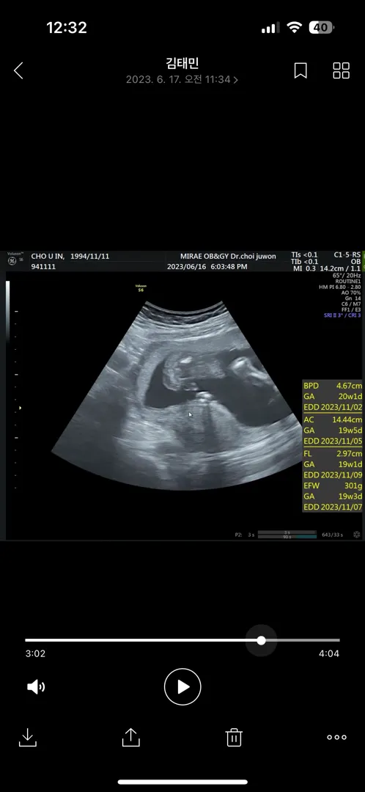Delete the video with the trash icon
Image resolution: width=365 pixels, height=792 pixels.
pos(234,737)
